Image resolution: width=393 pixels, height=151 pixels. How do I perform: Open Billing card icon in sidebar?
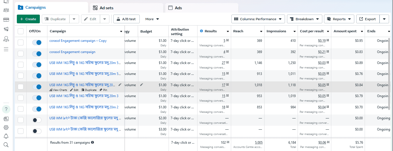tap(6, 20)
